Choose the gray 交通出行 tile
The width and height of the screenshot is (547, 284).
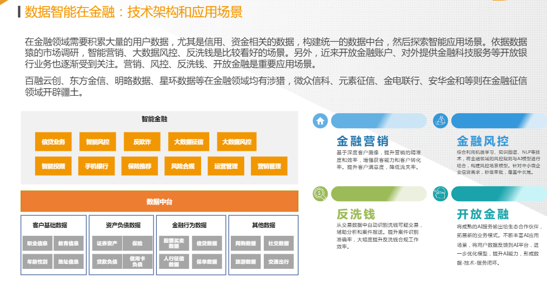pos(278,262)
